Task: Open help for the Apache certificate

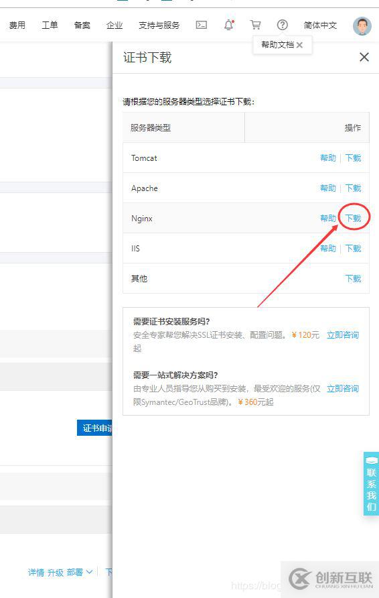Action: (x=328, y=188)
